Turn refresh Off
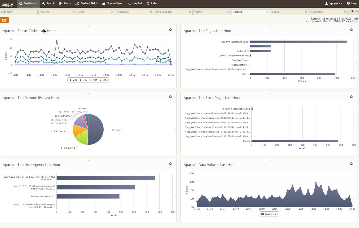The image size is (359, 228). 356,19
